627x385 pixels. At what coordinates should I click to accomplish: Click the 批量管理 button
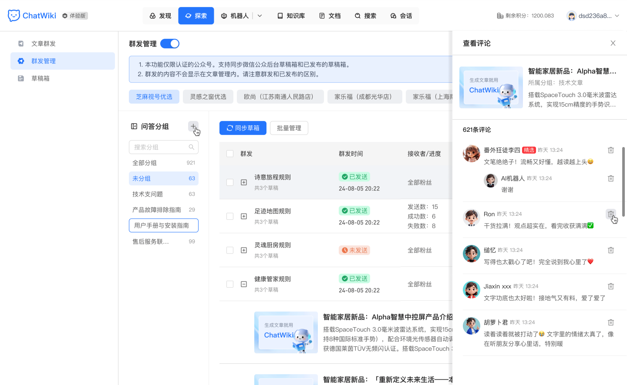click(x=289, y=128)
